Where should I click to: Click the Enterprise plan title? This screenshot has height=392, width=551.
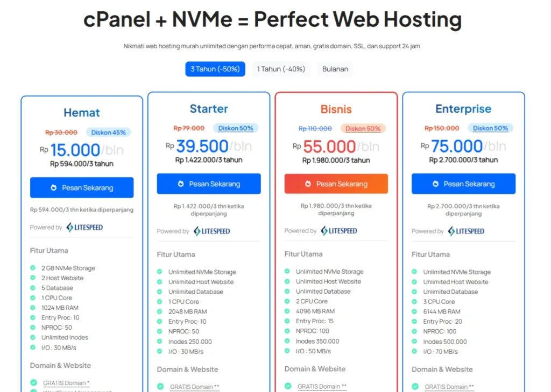pyautogui.click(x=463, y=108)
